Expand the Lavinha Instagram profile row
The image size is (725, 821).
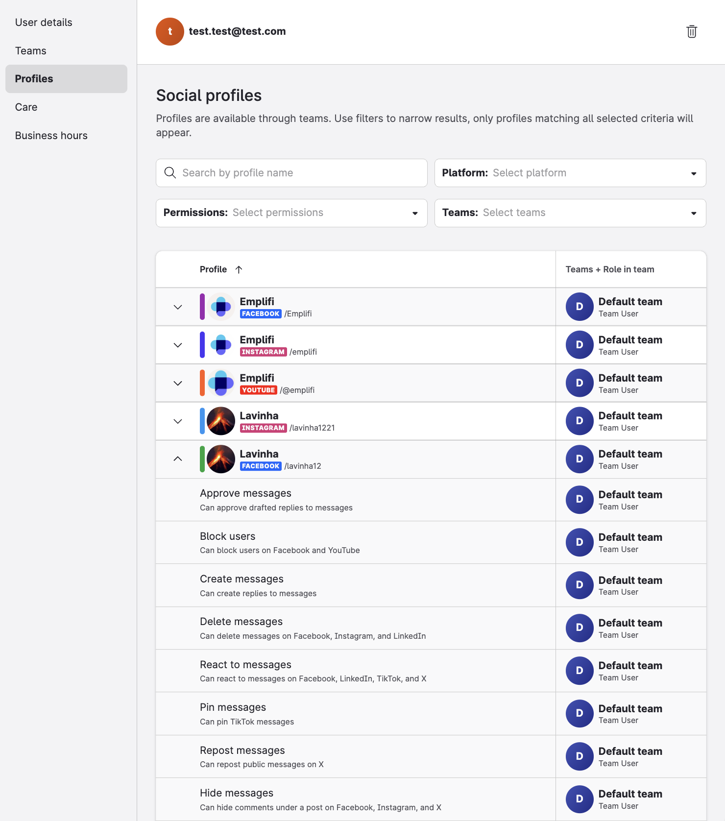point(178,421)
